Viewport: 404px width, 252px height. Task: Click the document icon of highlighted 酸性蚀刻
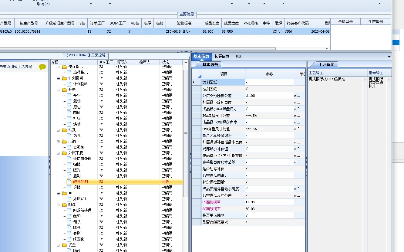pyautogui.click(x=69, y=182)
